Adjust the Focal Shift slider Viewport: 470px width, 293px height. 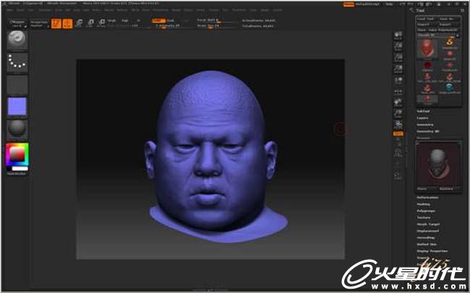tap(217, 20)
